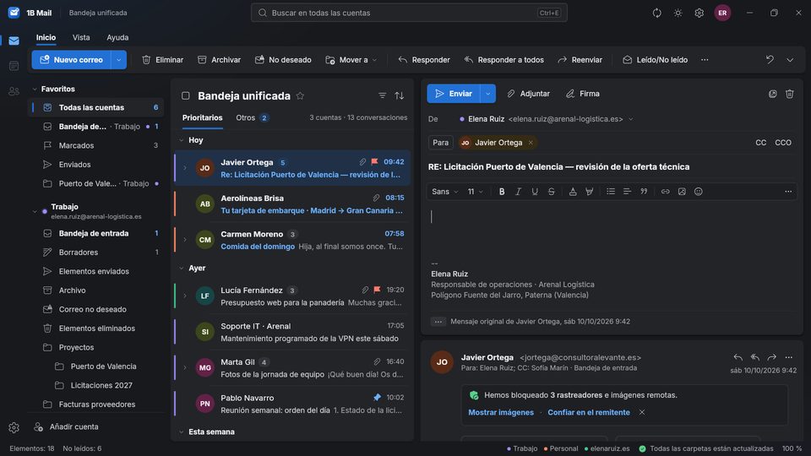Open the Ayuda tab

tap(117, 37)
